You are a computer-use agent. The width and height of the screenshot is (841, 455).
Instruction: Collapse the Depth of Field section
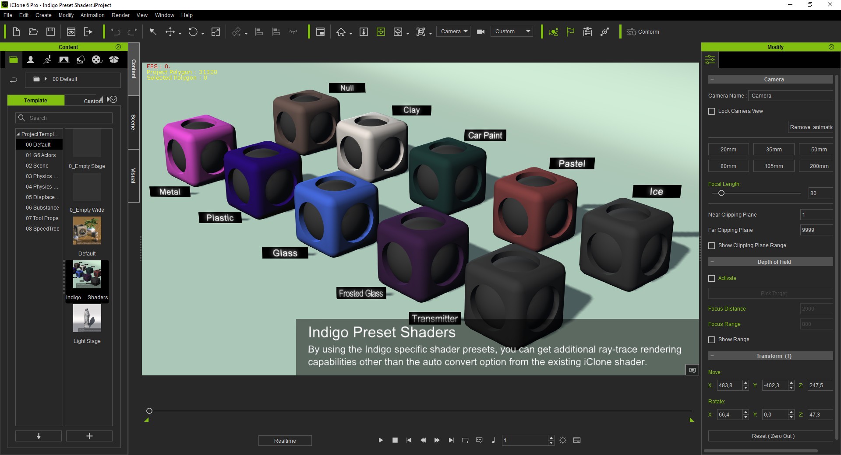tap(712, 262)
